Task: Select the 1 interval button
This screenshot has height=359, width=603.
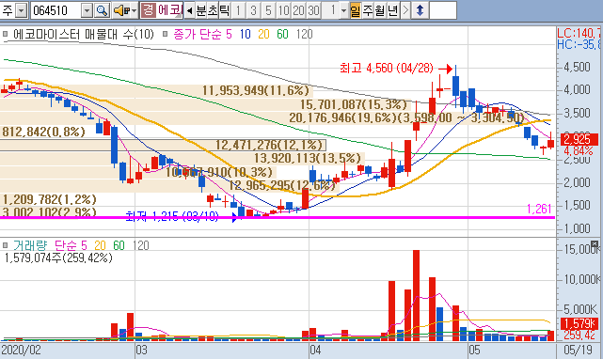Action: click(x=238, y=10)
